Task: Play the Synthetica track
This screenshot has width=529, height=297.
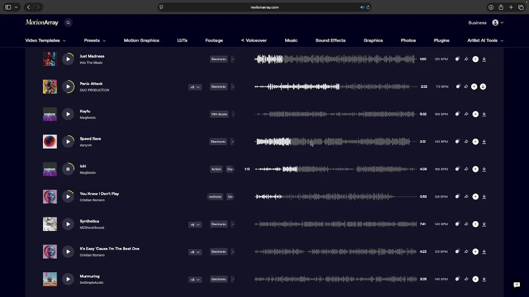Action: click(x=68, y=224)
